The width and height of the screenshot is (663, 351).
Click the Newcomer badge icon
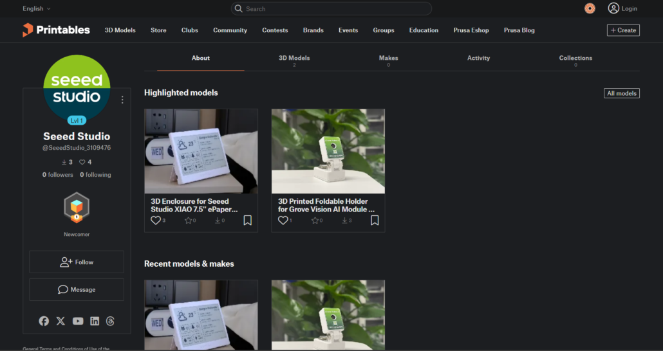tap(77, 208)
